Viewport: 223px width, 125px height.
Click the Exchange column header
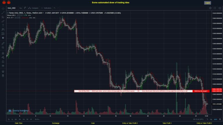(56, 123)
